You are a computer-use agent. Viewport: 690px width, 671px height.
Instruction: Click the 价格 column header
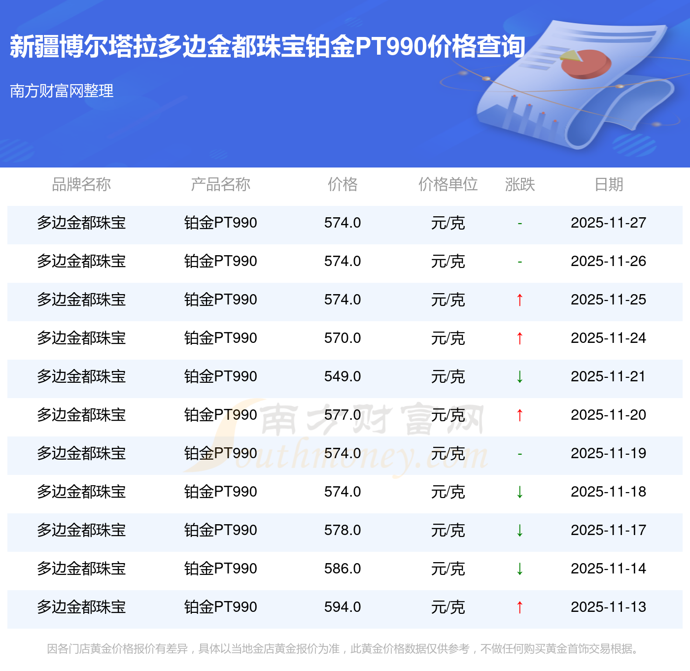343,184
